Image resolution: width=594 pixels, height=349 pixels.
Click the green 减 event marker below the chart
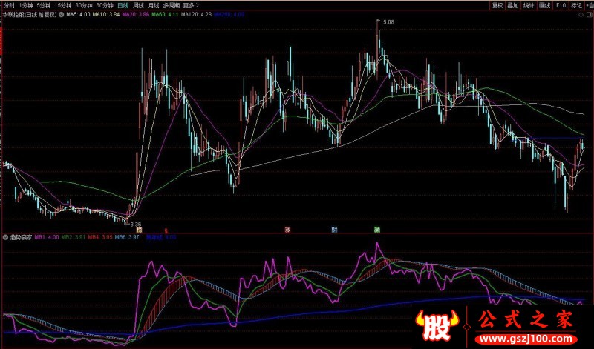tap(377, 229)
